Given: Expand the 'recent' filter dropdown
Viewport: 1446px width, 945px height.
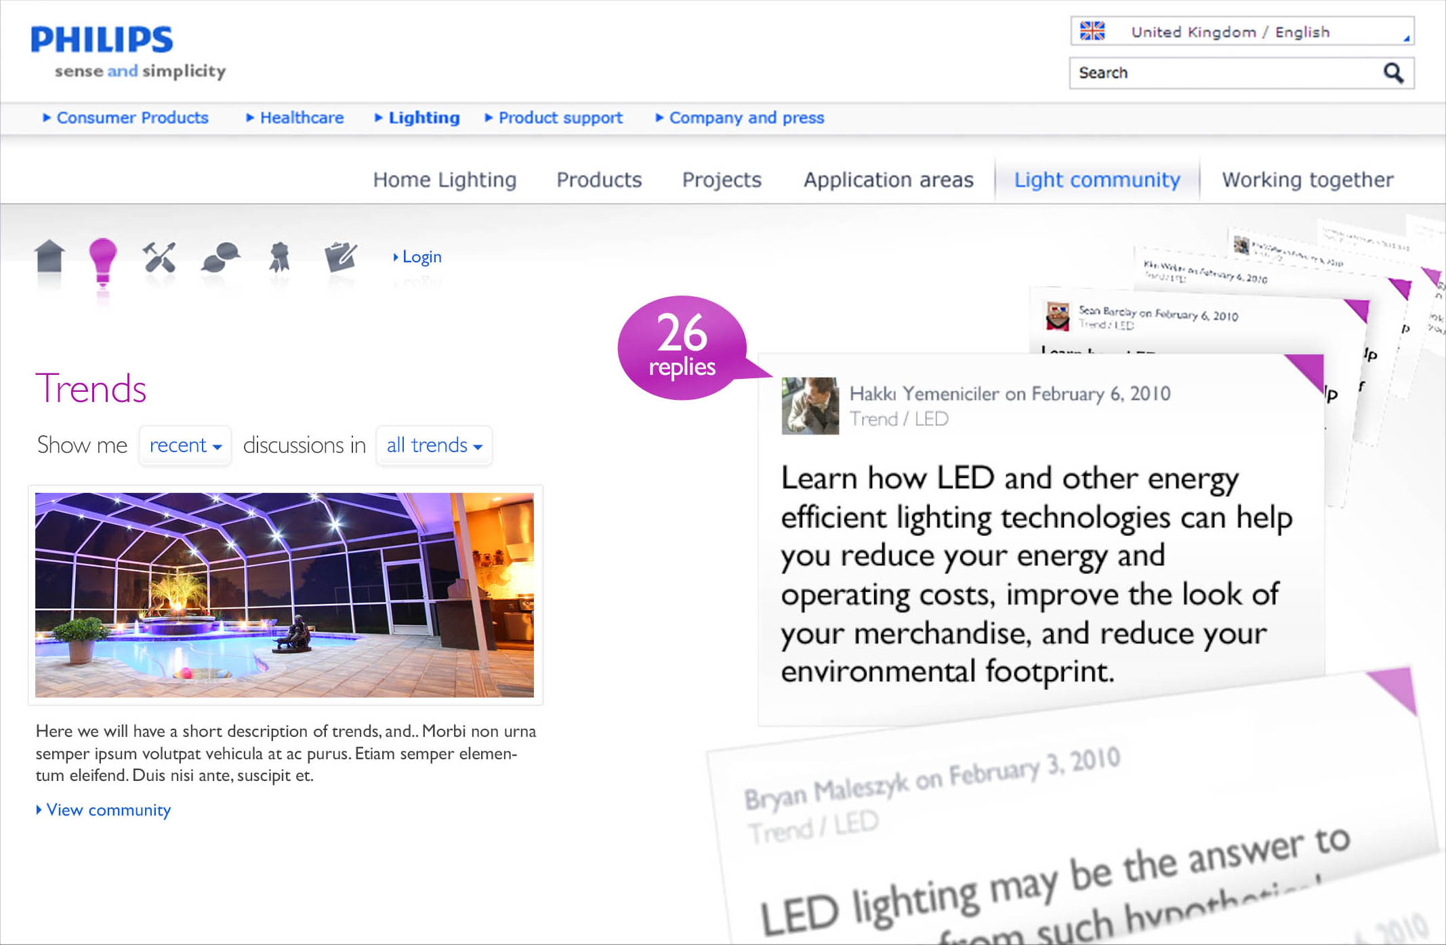Looking at the screenshot, I should (x=185, y=445).
